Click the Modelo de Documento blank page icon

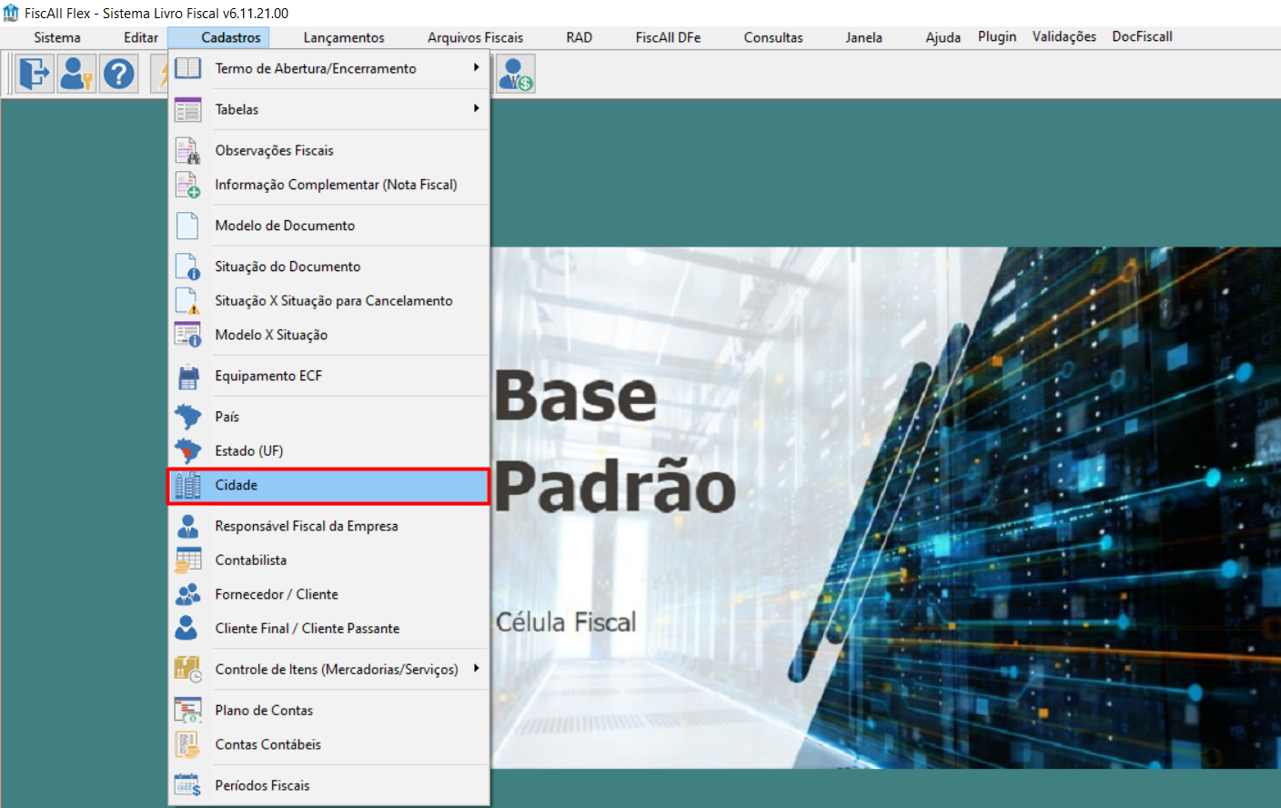tap(187, 226)
